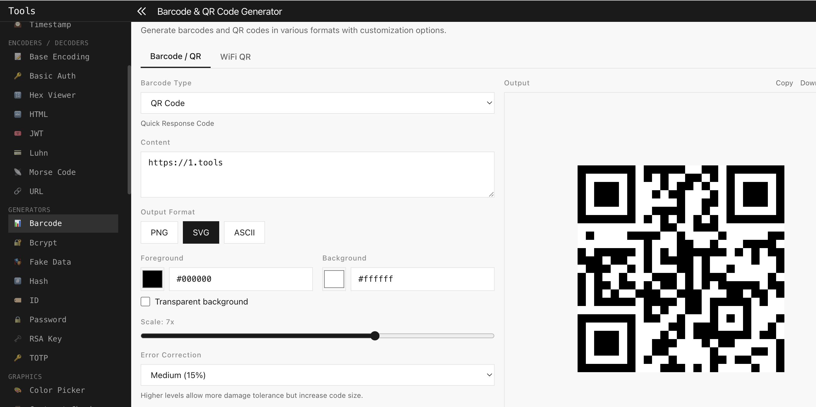Open the Color Picker tool icon
This screenshot has width=816, height=407.
click(18, 390)
